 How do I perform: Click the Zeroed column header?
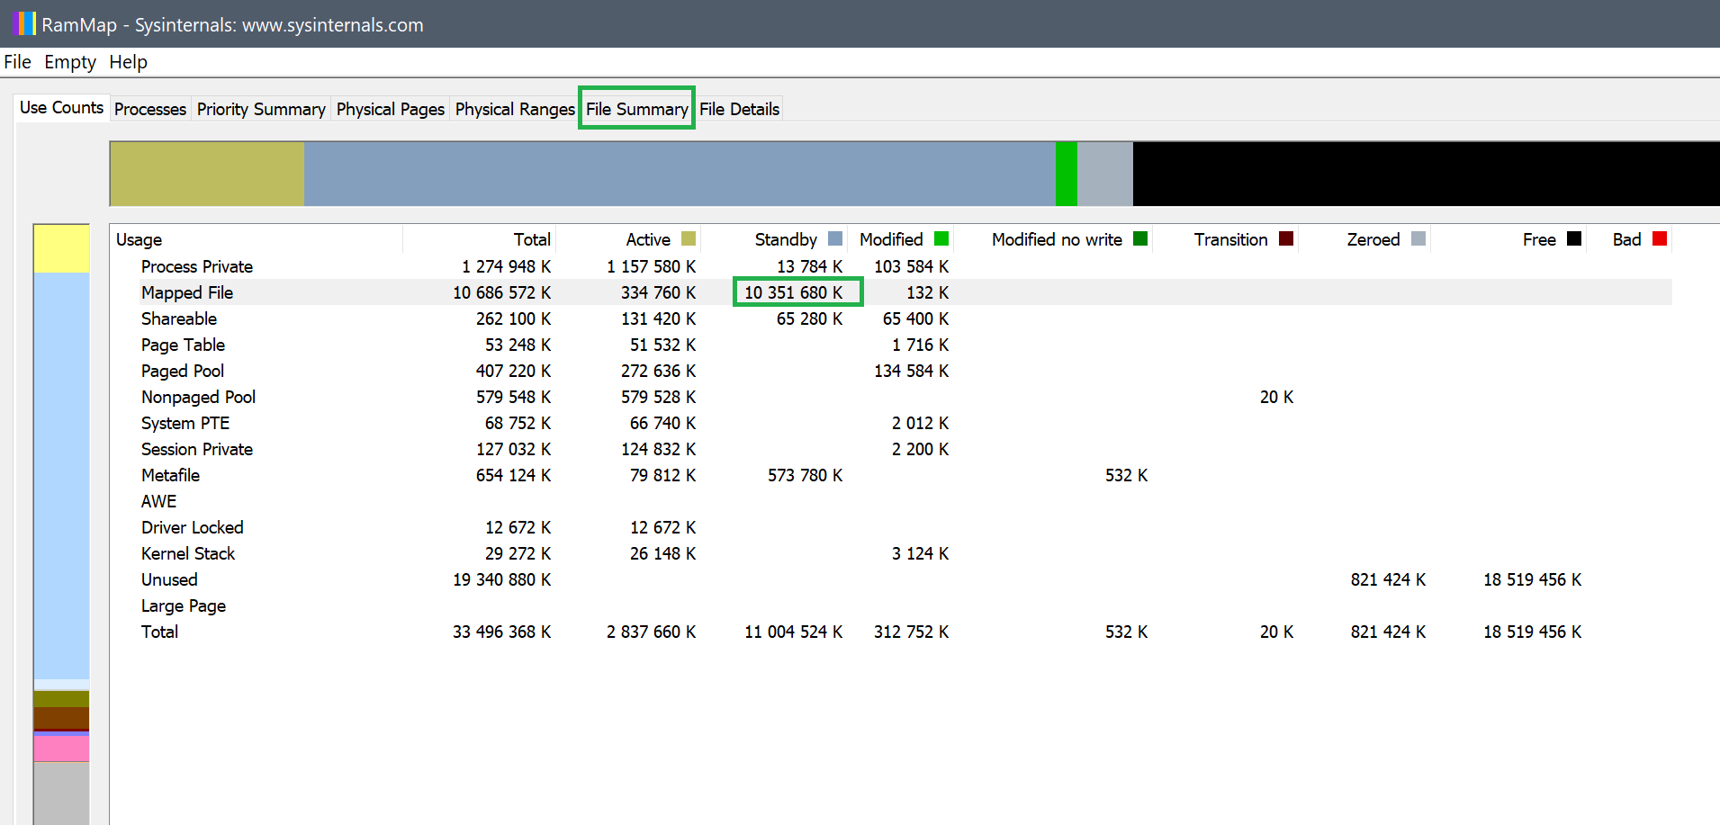[1364, 239]
